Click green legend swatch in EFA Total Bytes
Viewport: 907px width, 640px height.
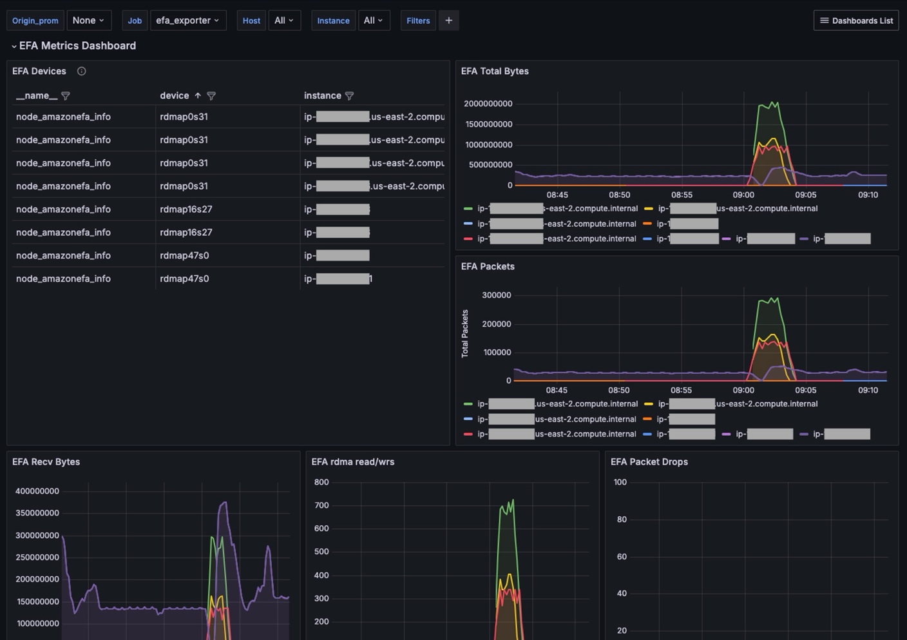point(468,209)
